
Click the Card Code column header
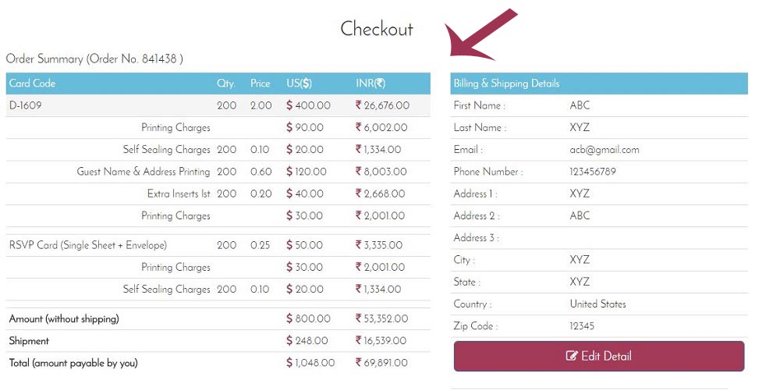(32, 84)
